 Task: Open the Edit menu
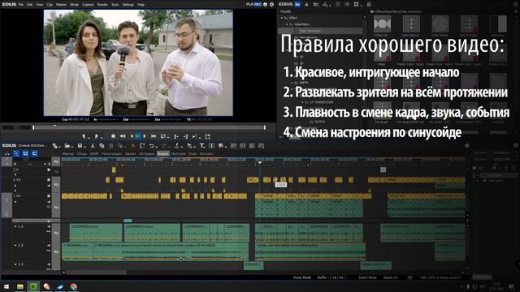tap(30, 5)
